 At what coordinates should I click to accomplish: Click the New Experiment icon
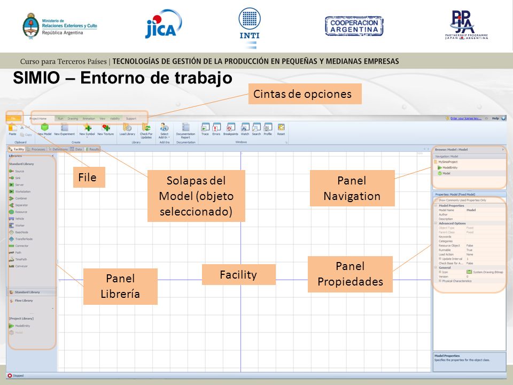tap(65, 128)
